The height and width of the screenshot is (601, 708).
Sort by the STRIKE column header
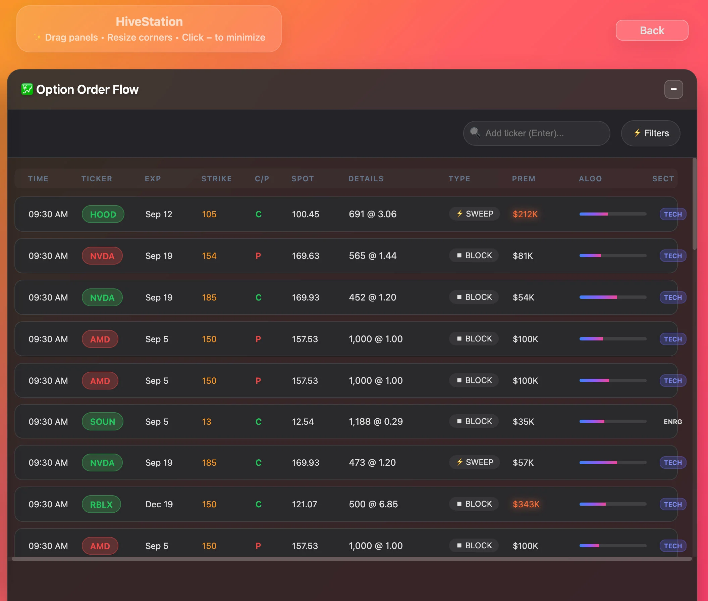[216, 179]
